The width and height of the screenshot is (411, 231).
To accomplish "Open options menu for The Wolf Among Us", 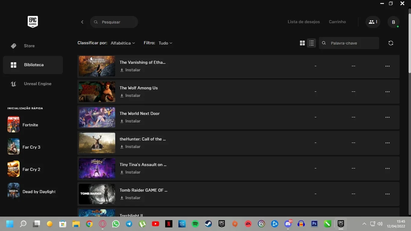I will [x=388, y=92].
